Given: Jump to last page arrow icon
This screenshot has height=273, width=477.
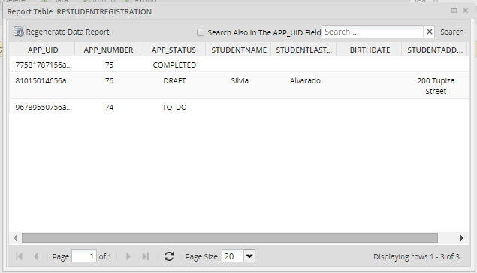Looking at the screenshot, I should (x=146, y=256).
